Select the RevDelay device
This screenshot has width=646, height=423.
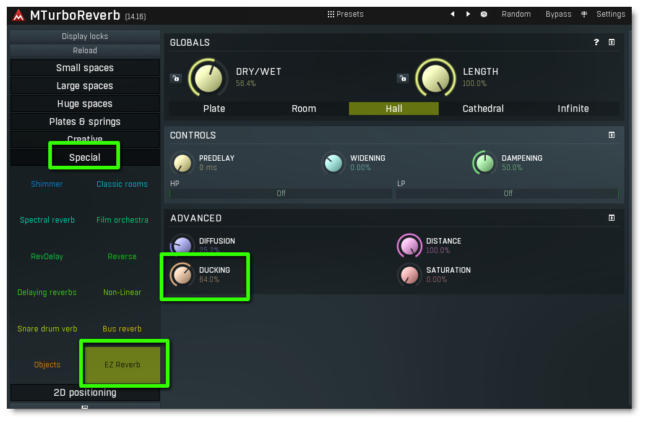pos(47,256)
